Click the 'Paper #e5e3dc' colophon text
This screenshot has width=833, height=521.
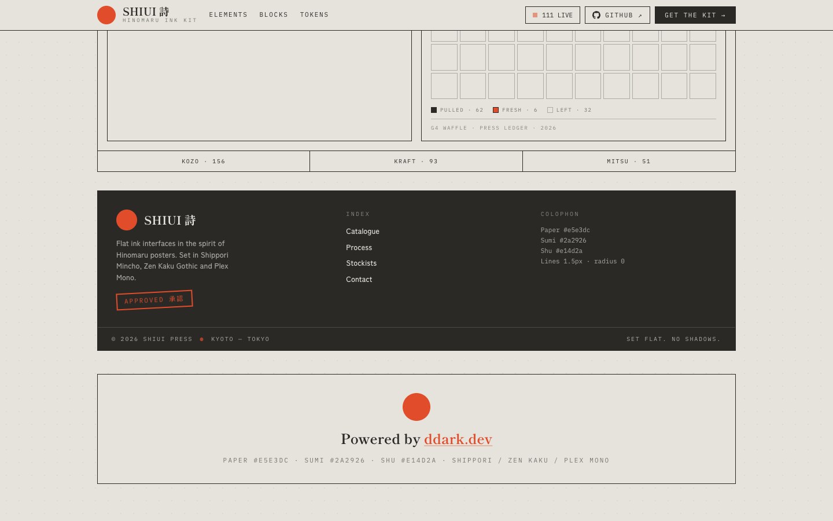point(565,230)
